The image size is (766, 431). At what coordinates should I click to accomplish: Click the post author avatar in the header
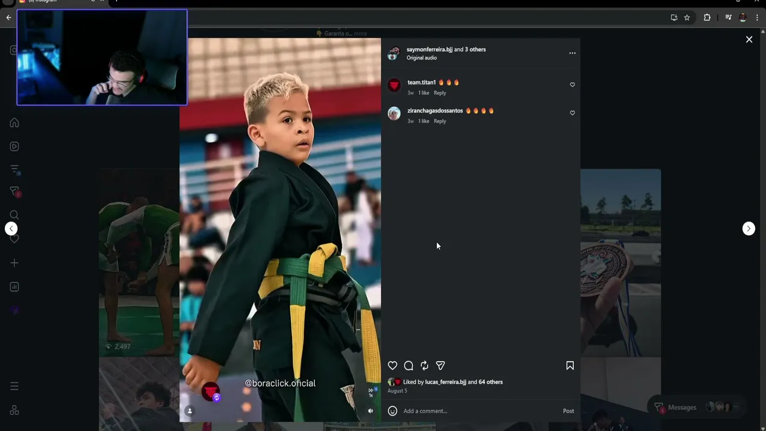point(393,54)
